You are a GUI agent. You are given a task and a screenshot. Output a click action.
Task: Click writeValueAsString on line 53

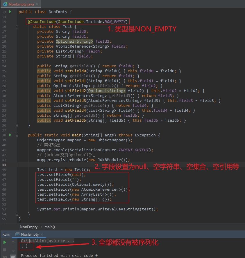[x=119, y=209]
